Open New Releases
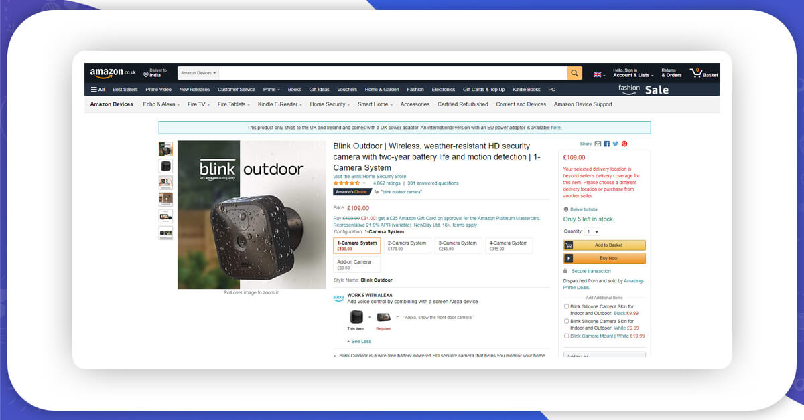 pos(194,89)
